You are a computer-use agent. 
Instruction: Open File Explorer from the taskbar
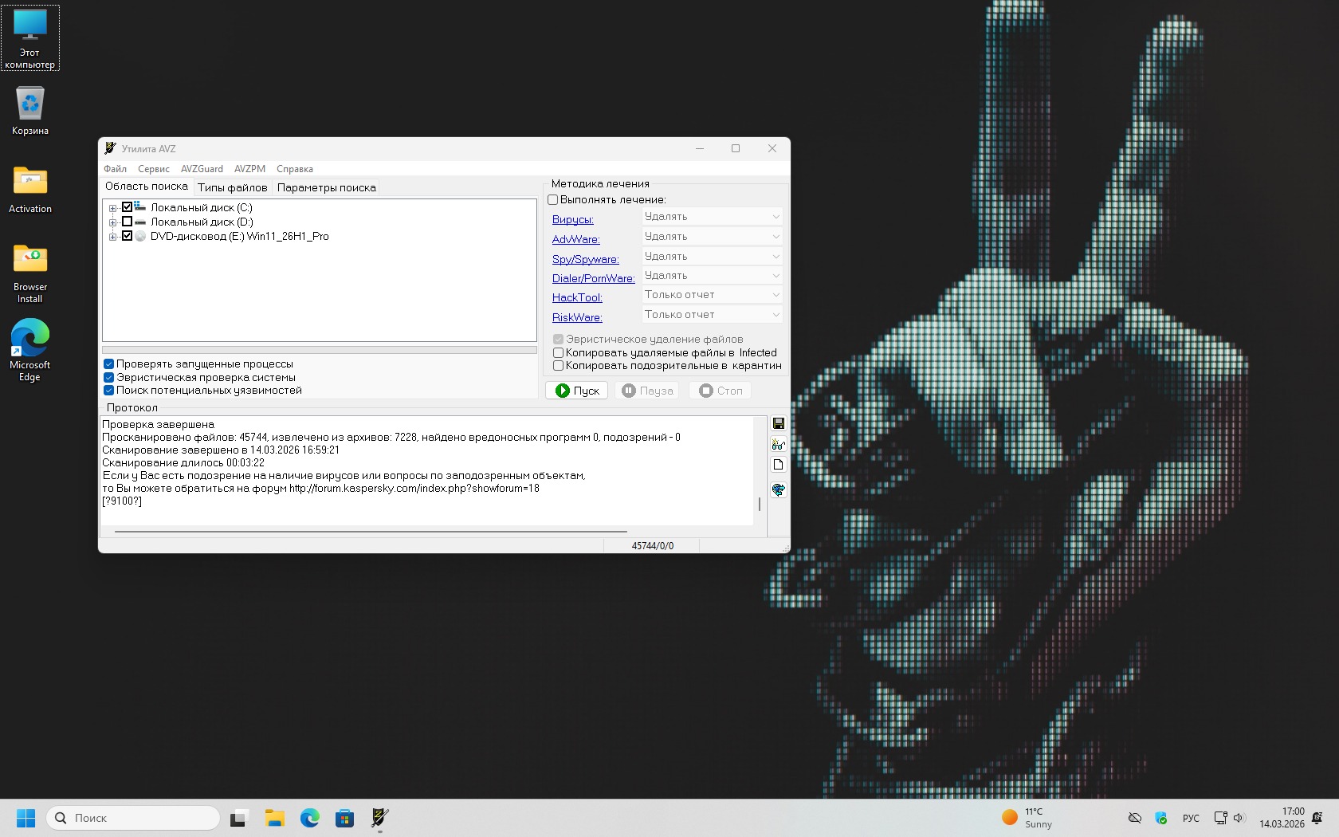coord(275,818)
